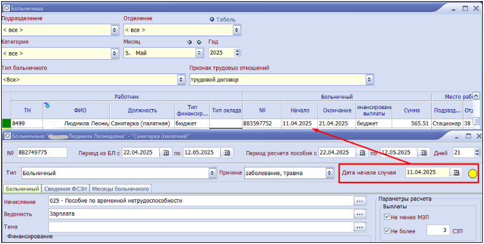Click filter icon in ФИО column header
This screenshot has width=484, height=244.
click(47, 105)
